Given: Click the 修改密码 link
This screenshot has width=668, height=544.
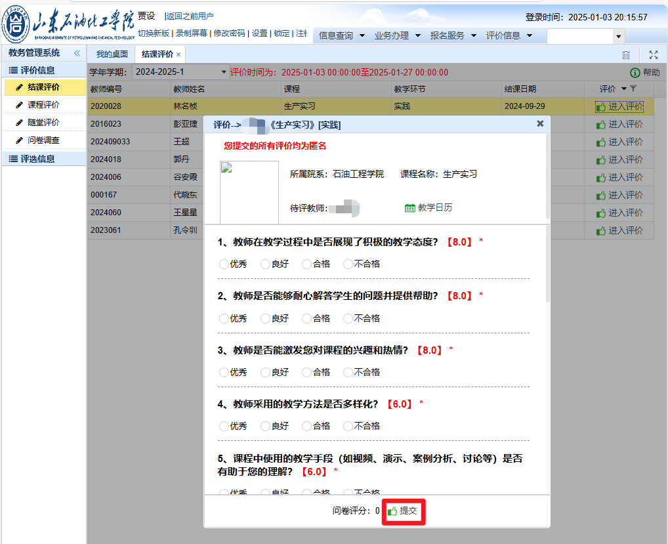Looking at the screenshot, I should point(229,33).
